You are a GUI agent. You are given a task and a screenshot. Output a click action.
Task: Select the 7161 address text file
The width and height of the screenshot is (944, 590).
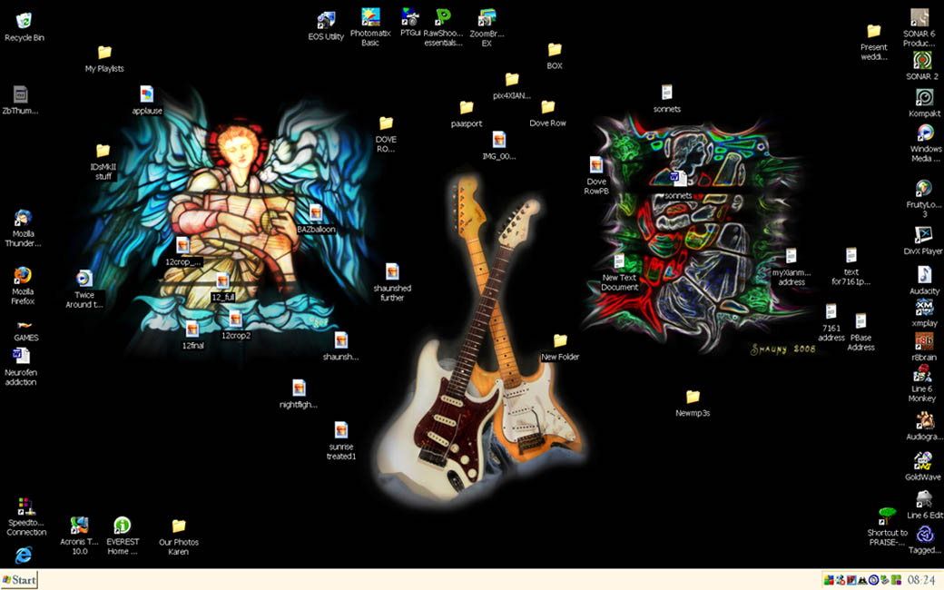pyautogui.click(x=831, y=312)
